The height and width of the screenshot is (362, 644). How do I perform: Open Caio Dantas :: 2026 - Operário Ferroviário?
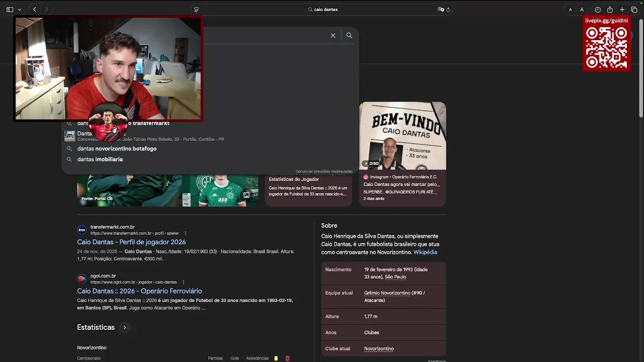coord(139,291)
